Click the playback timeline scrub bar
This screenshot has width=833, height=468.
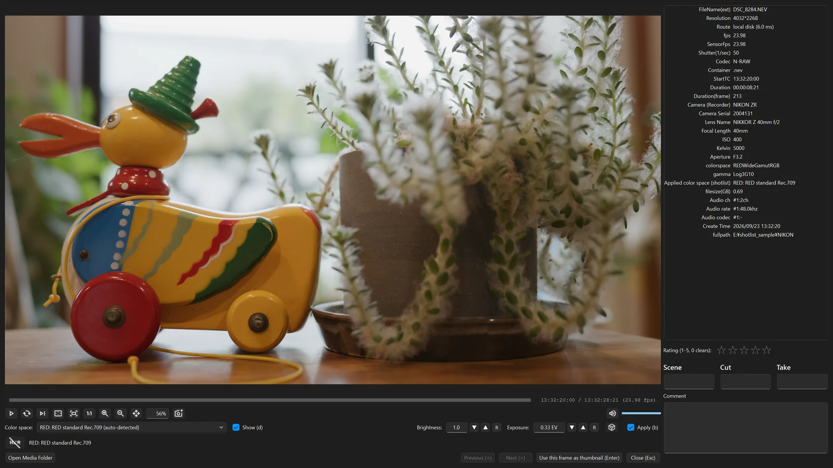point(270,400)
